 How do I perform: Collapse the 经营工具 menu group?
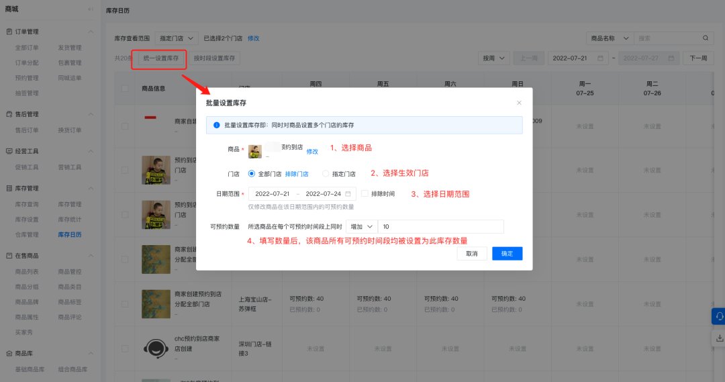pos(91,151)
